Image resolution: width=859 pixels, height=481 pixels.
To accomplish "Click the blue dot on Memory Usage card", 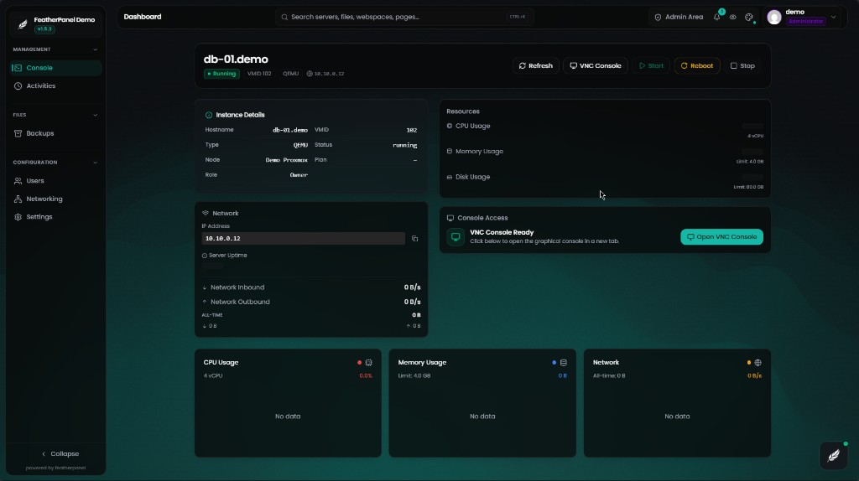I will coord(554,363).
